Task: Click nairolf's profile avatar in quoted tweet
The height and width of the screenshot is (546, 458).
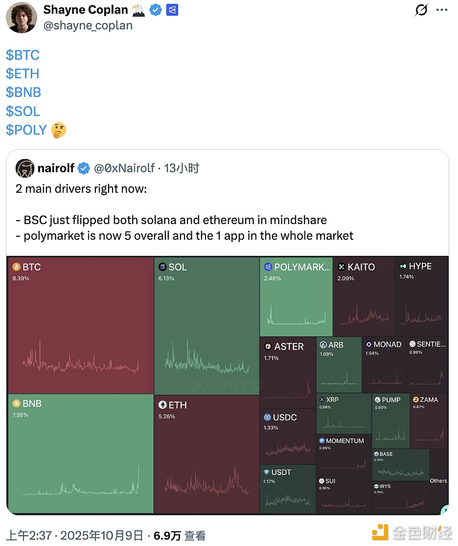Action: (24, 168)
